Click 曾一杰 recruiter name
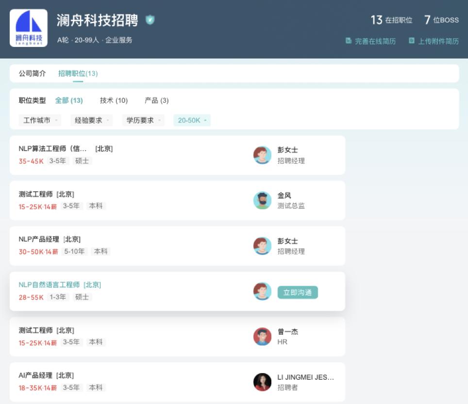Screen dimensions: 468x404 pyautogui.click(x=288, y=331)
